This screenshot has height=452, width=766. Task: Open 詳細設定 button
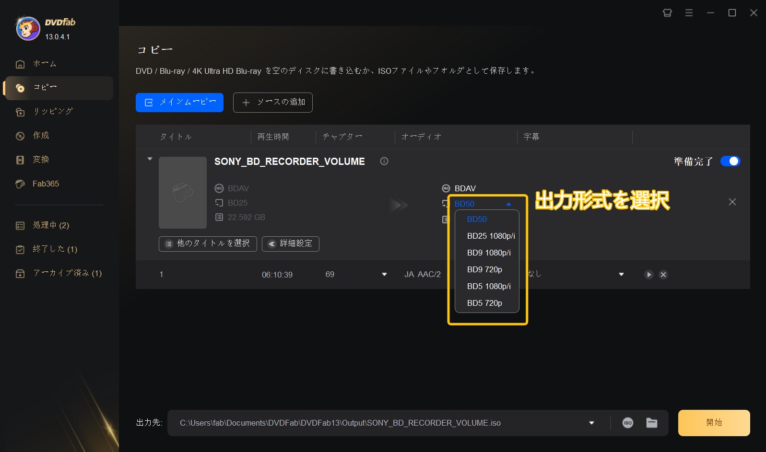[291, 243]
